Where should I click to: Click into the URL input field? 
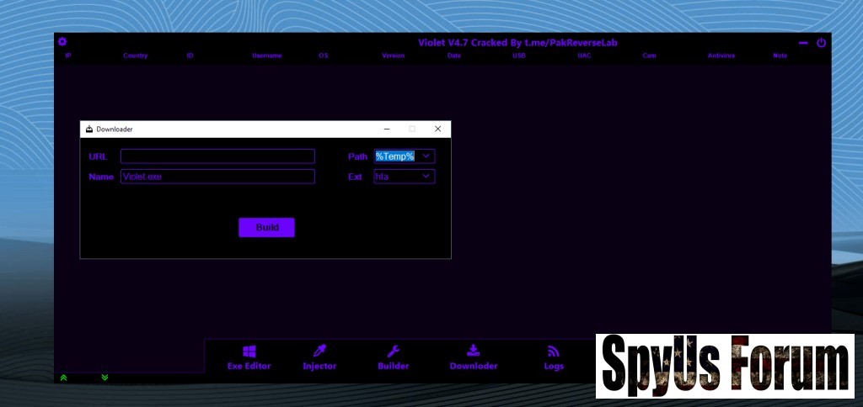(x=217, y=156)
